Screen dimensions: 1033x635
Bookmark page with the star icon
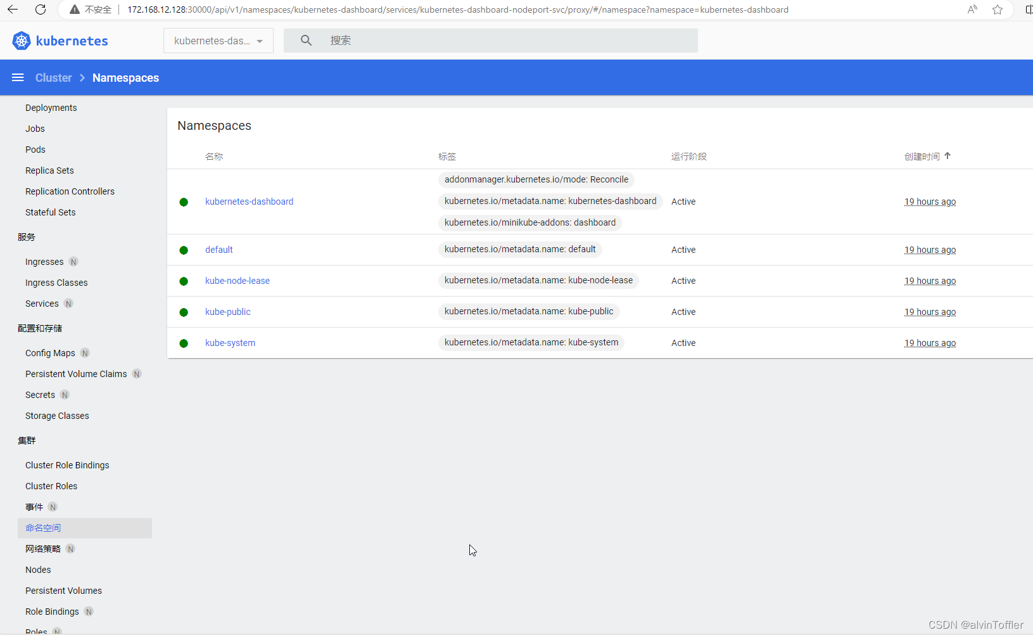coord(998,10)
